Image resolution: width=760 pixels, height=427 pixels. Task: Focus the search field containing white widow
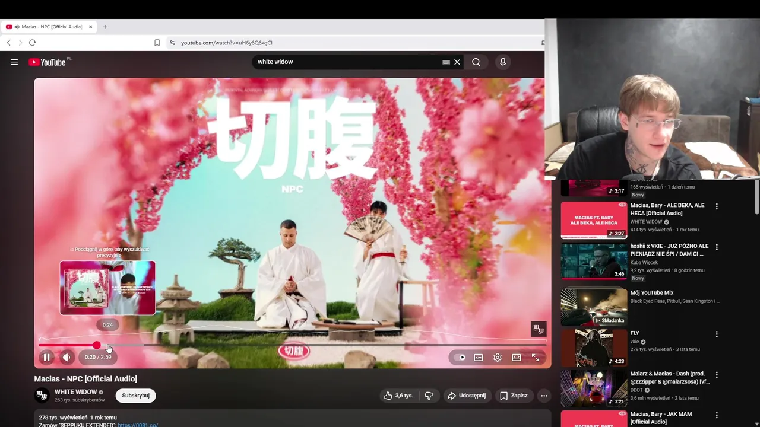[347, 62]
